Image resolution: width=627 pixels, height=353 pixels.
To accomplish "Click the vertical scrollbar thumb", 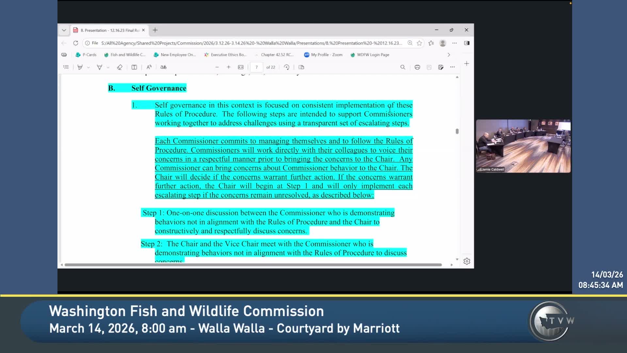I will click(457, 131).
